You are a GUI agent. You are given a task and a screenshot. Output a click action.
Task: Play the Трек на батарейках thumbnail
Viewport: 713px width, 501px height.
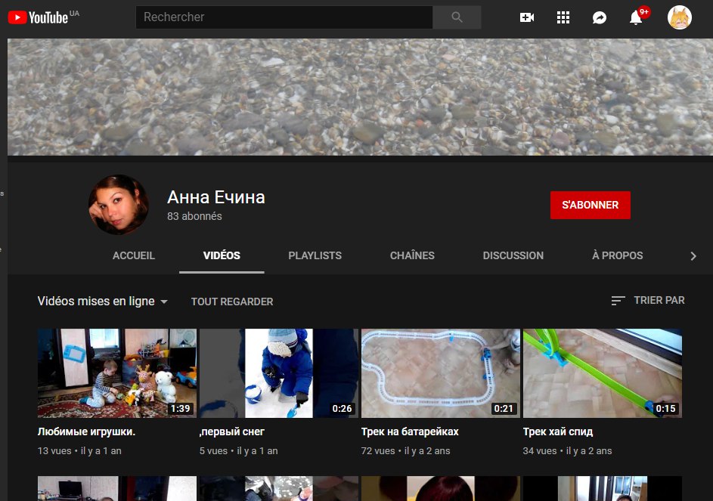point(441,373)
